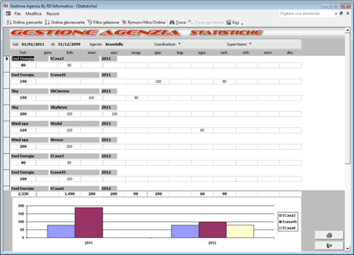Sort ascending with Ordina crescente
This screenshot has width=354, height=255.
(24, 23)
